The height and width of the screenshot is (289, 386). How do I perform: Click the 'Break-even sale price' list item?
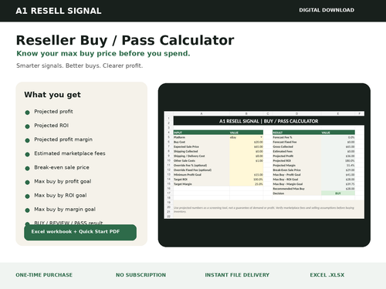[x=62, y=167]
